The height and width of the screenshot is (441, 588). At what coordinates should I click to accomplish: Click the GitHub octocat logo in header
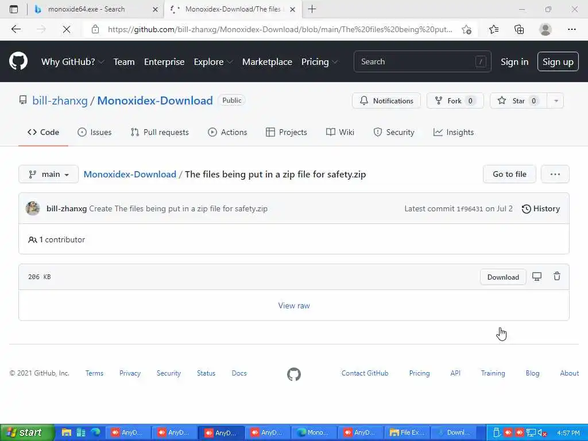[18, 61]
